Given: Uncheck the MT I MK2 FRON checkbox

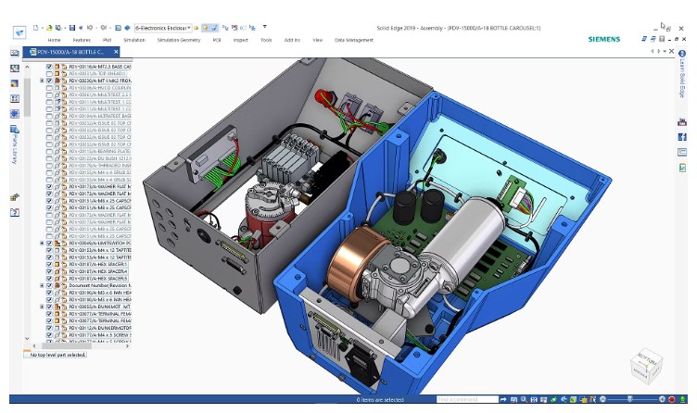Looking at the screenshot, I should (x=49, y=81).
